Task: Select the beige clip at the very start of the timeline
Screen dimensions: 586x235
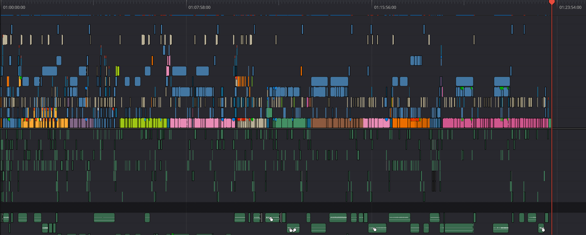Action: 5,40
